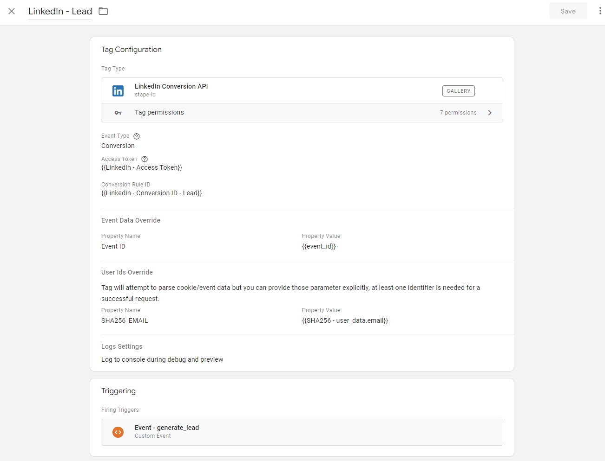Click the Tag Configuration card heading
The height and width of the screenshot is (461, 605).
point(132,50)
